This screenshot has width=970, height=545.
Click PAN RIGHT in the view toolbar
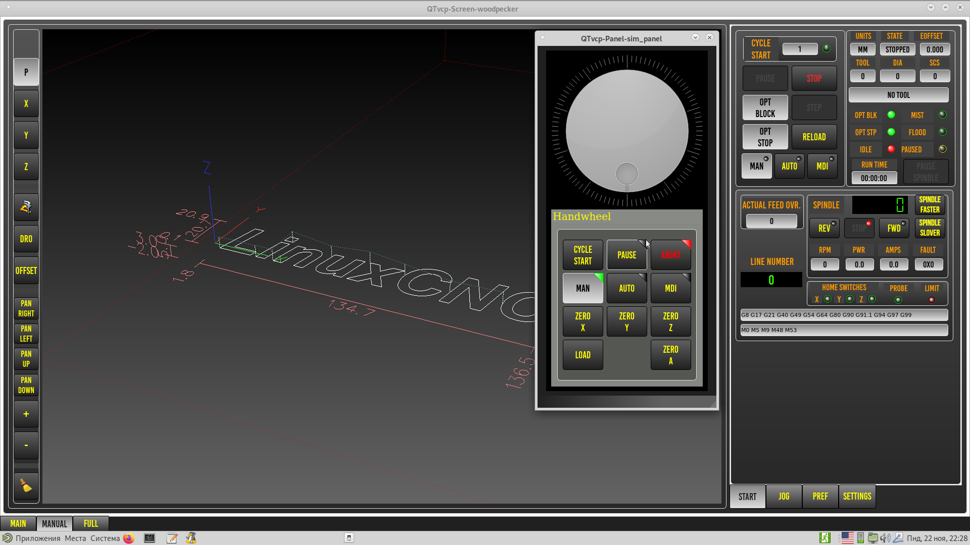tap(26, 308)
